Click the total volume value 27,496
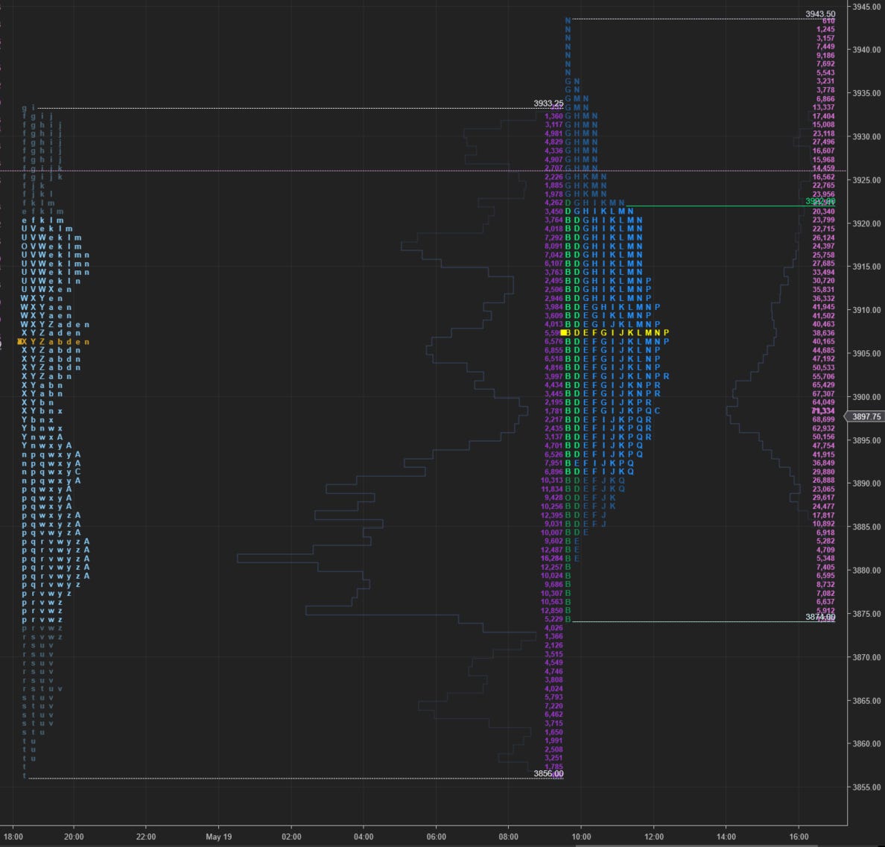 [823, 142]
